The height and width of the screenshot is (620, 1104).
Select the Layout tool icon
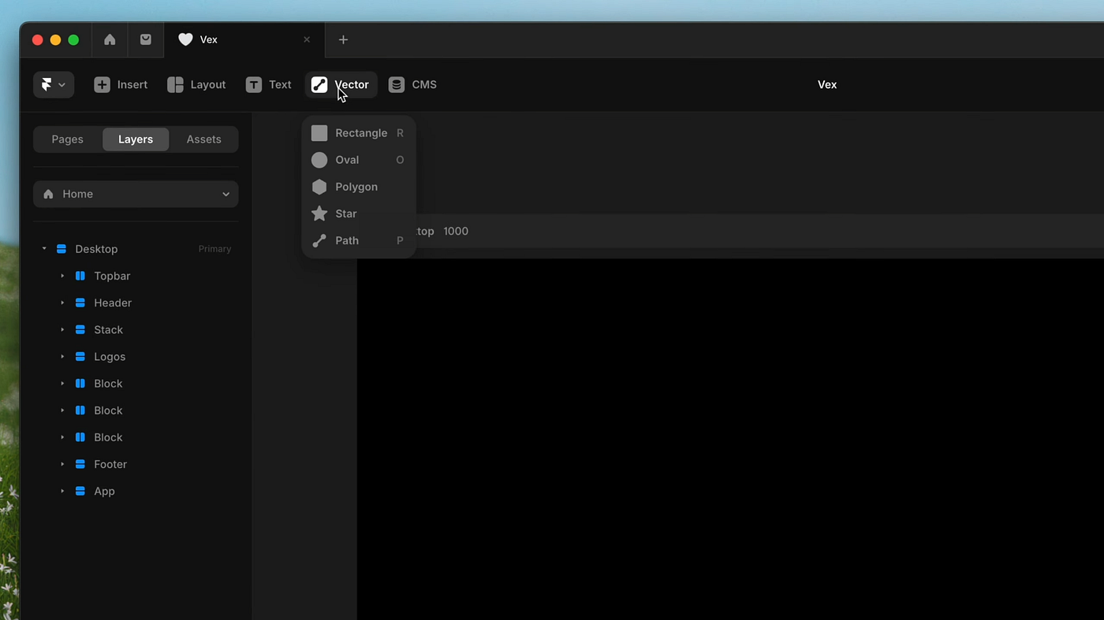(174, 84)
